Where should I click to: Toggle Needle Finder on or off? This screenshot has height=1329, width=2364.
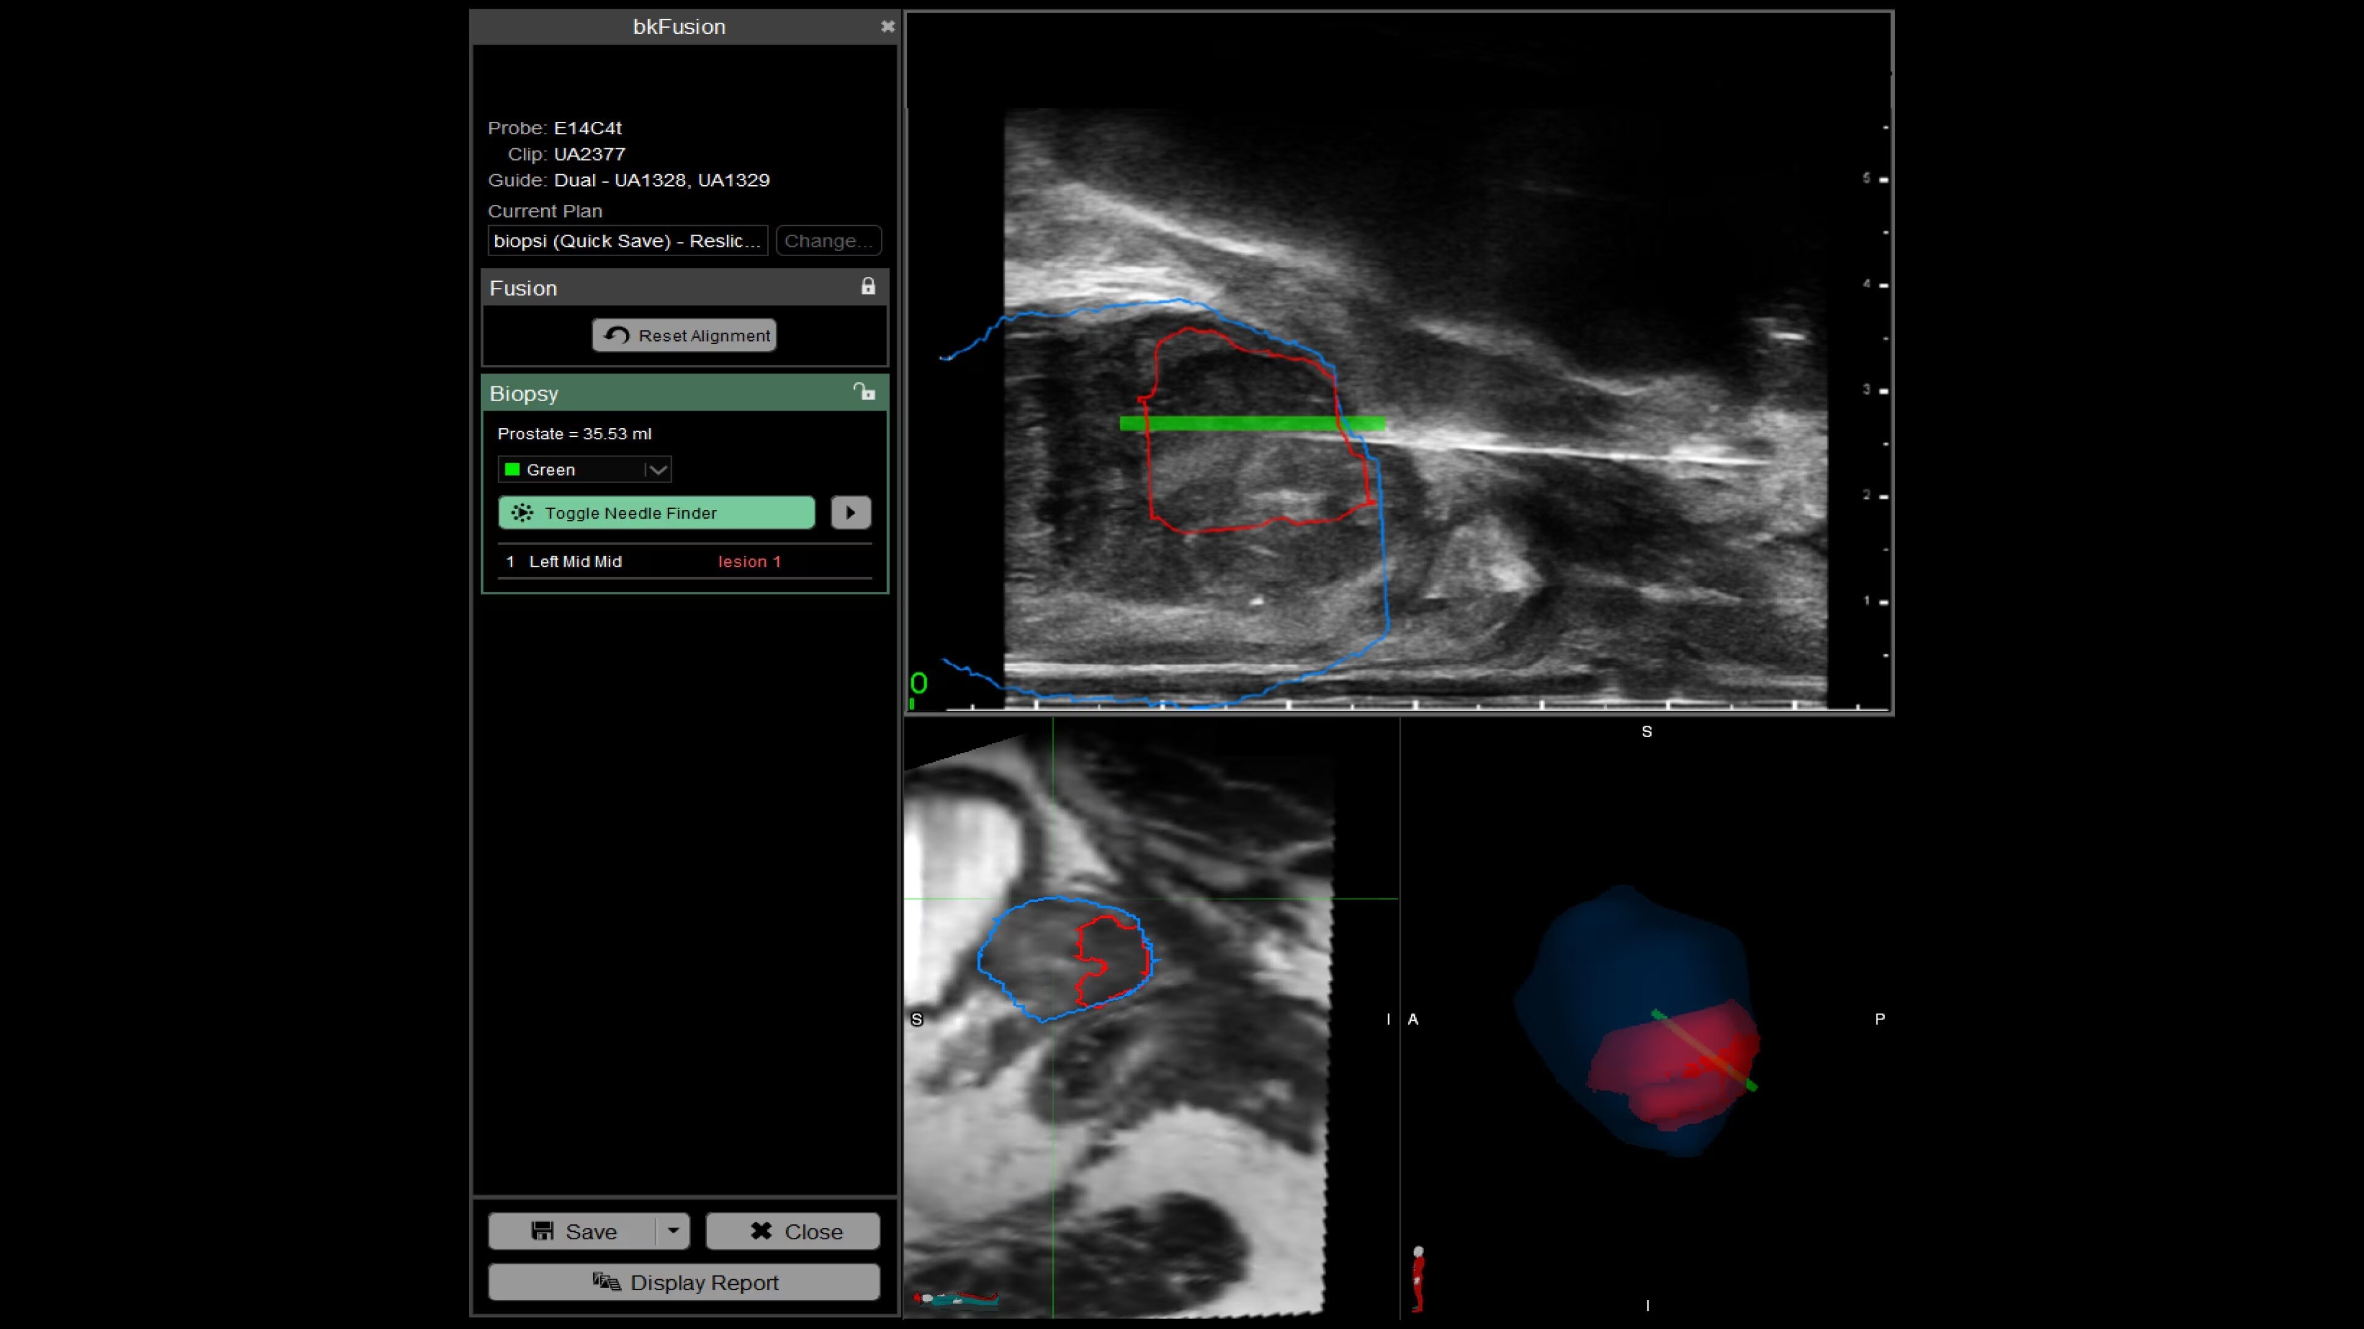point(656,513)
